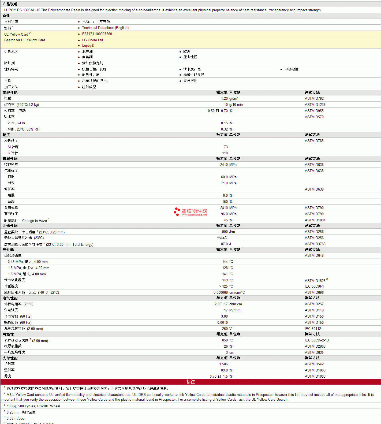This screenshot has width=381, height=424.
Task: Select the 'R 计秤' hardness value 118
Action: 225,153
